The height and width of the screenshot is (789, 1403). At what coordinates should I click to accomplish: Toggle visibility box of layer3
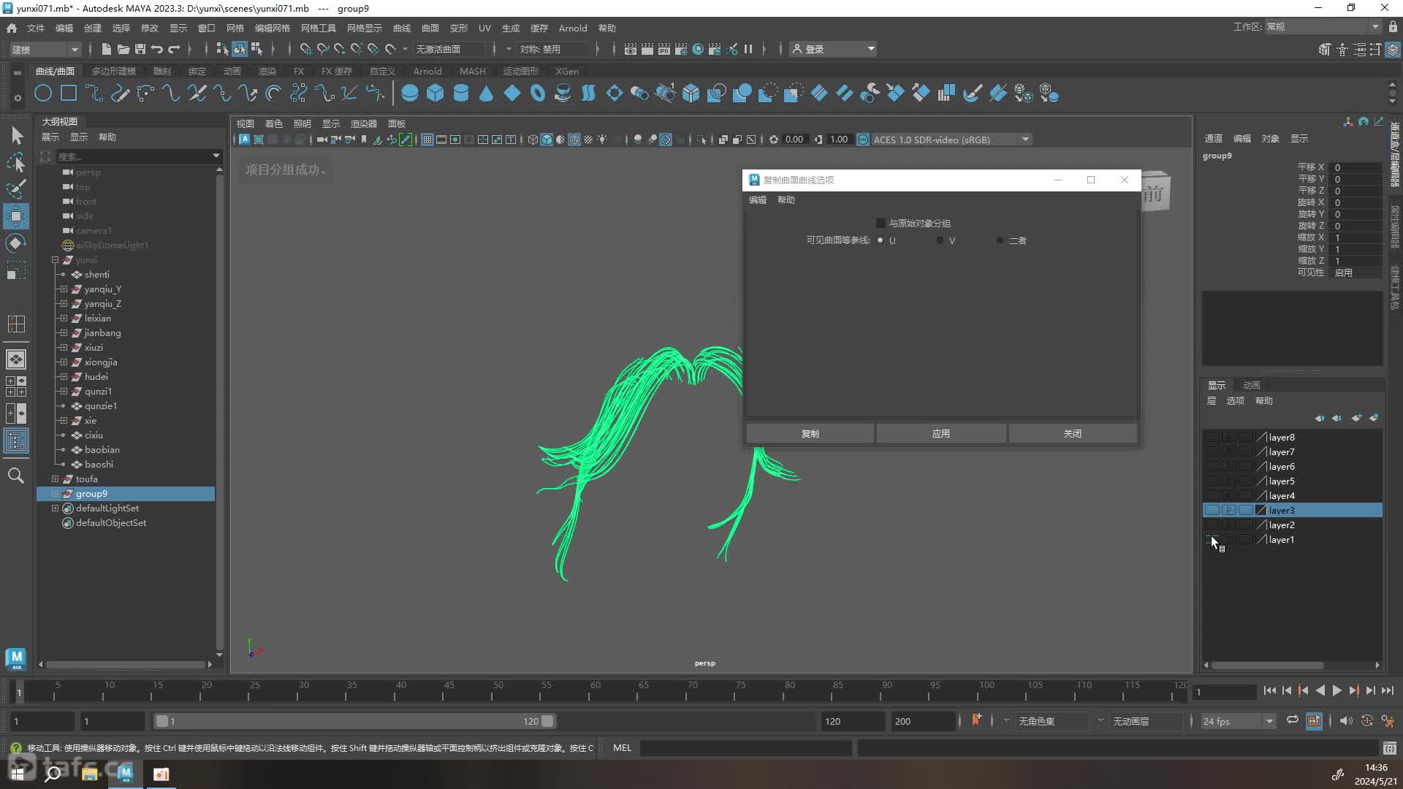[x=1212, y=511]
